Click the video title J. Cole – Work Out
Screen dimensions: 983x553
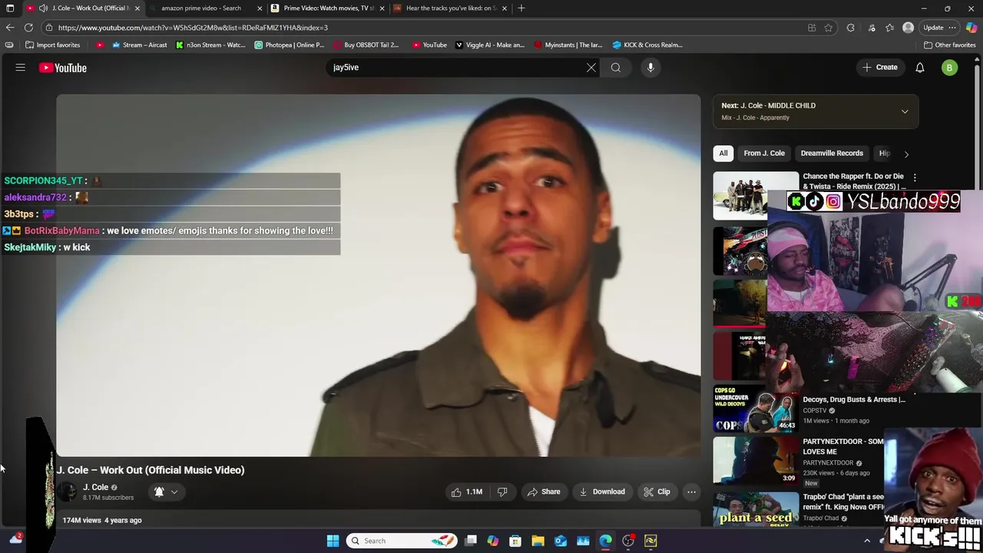(151, 470)
